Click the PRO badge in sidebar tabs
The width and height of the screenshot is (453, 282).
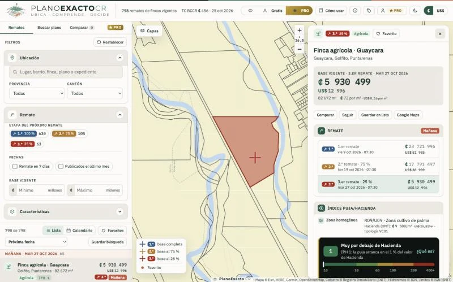[x=116, y=27]
